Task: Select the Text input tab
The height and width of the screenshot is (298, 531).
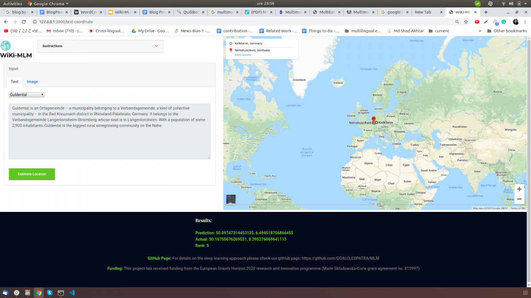Action: (x=14, y=82)
